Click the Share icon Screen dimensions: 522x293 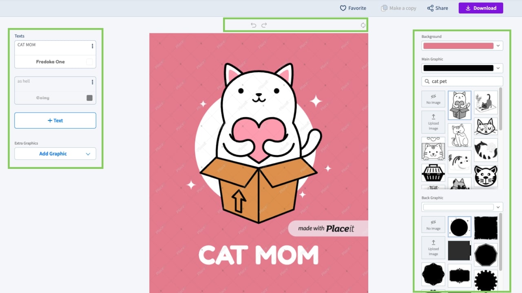pos(430,8)
